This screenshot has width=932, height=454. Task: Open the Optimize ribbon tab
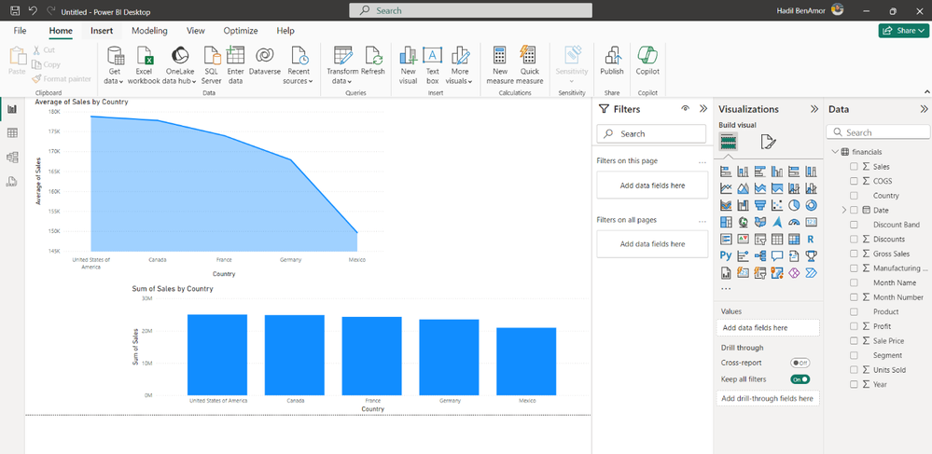[x=241, y=31]
